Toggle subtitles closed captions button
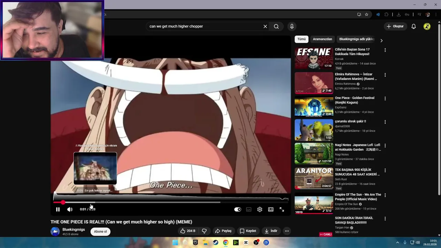 249,209
